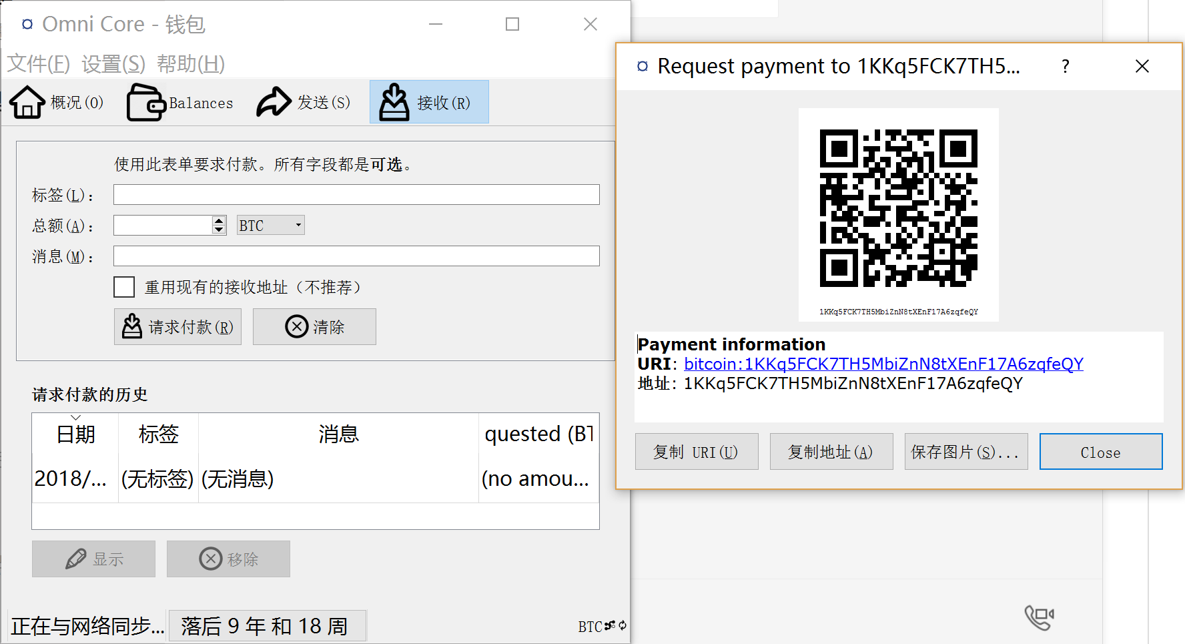Click the 消息(M) message input field
Screen dimensions: 1185x644
356,256
